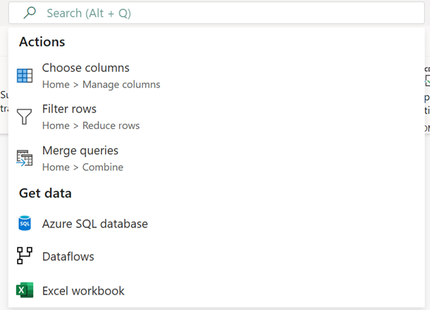Focus the Search (Alt + Q) box
Viewport: 430px width, 310px height.
[141, 13]
